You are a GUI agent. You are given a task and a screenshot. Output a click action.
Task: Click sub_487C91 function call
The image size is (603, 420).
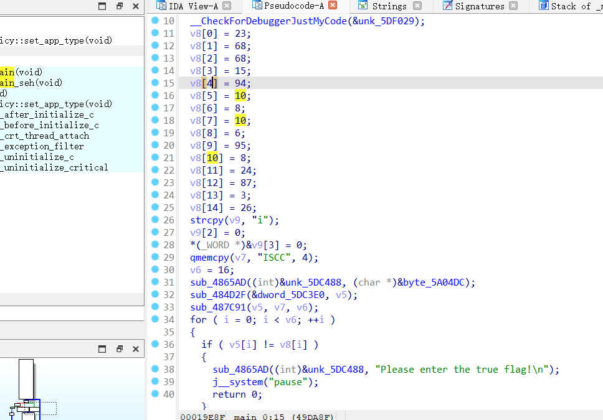coord(218,307)
